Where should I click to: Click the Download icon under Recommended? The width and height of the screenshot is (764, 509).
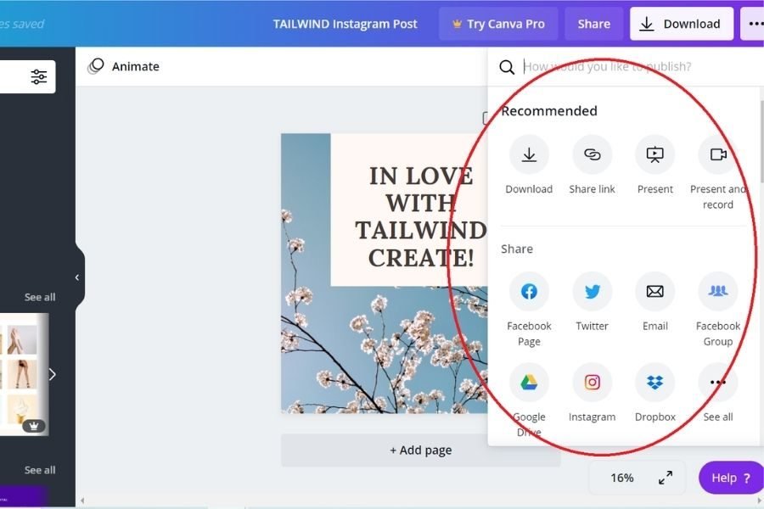click(529, 155)
